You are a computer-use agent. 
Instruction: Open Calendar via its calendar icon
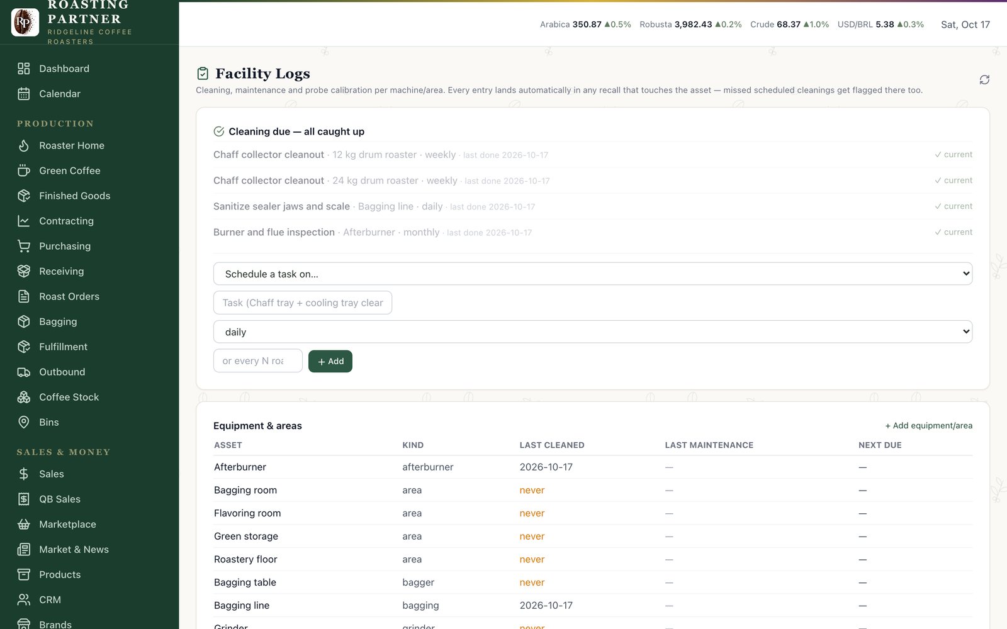pyautogui.click(x=24, y=94)
